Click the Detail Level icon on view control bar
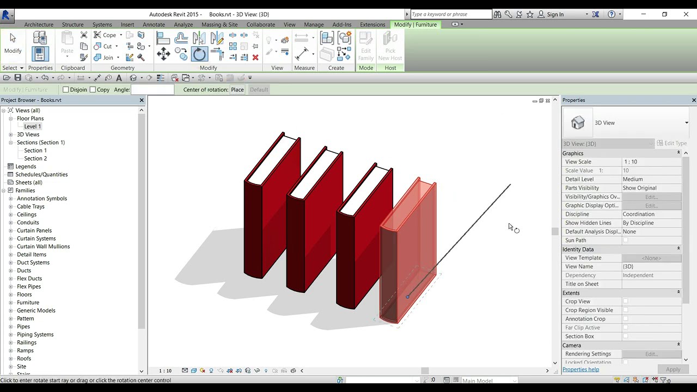Image resolution: width=697 pixels, height=392 pixels. pyautogui.click(x=185, y=371)
